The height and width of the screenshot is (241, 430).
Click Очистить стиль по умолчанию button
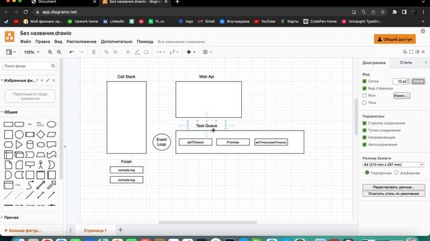(394, 193)
